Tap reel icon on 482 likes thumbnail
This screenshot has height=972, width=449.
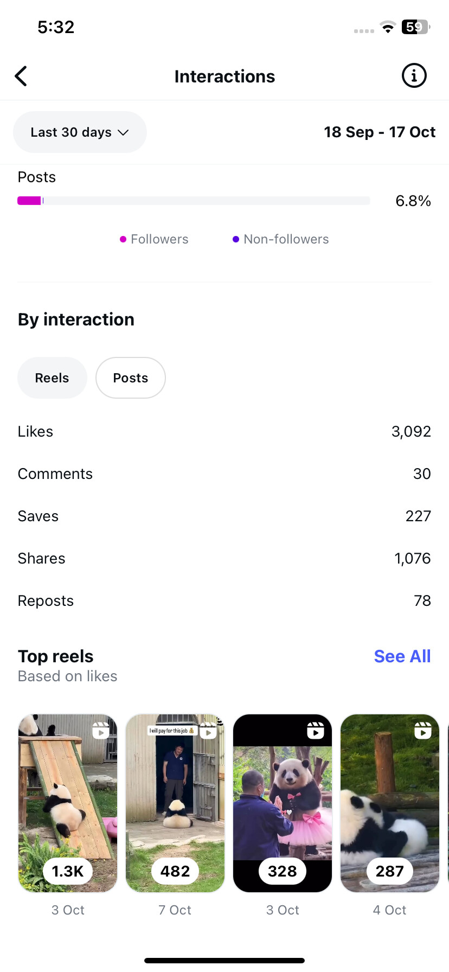coord(208,731)
